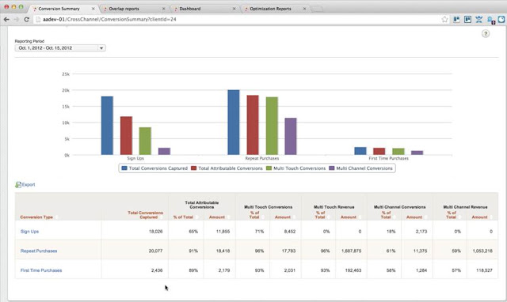Close the Overlap reports tab
This screenshot has width=507, height=302.
coord(163,9)
